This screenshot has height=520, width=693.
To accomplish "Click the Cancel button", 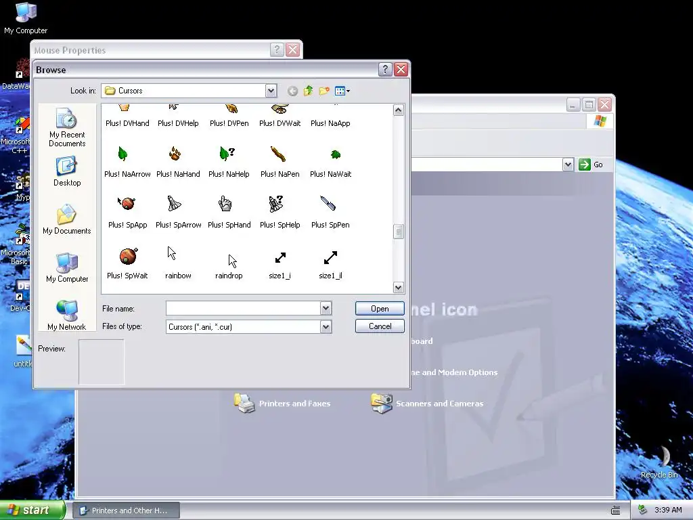I will coord(380,326).
